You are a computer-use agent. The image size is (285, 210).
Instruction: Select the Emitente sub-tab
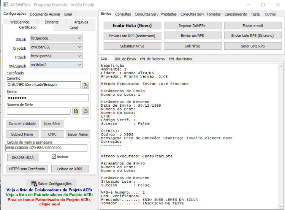[52, 22]
